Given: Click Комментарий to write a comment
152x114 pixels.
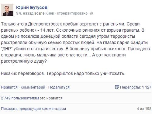Looking at the screenshot, I should click(x=33, y=87).
